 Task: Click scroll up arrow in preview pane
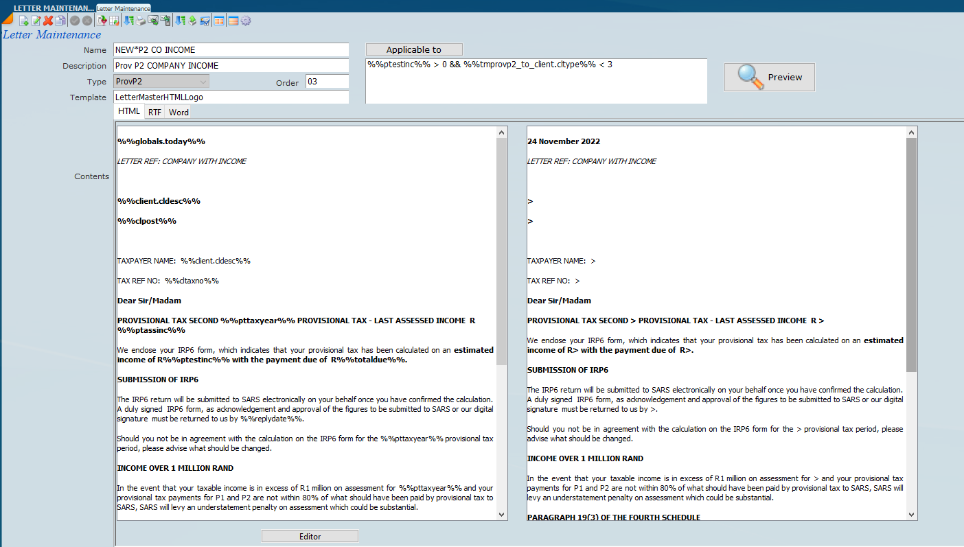click(911, 132)
